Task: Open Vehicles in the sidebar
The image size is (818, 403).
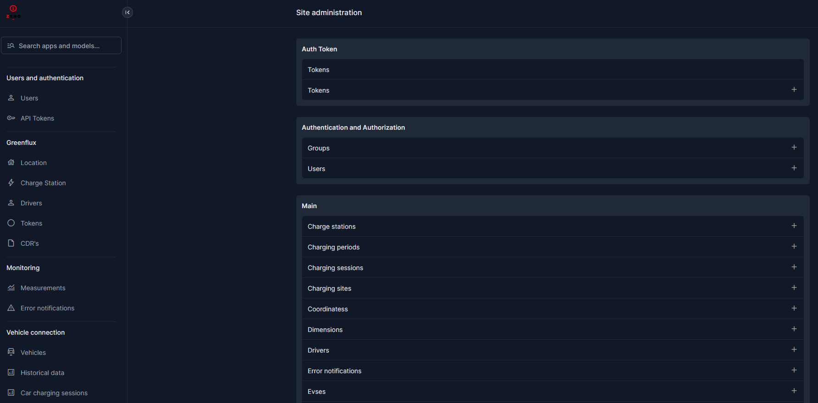Action: click(x=33, y=353)
